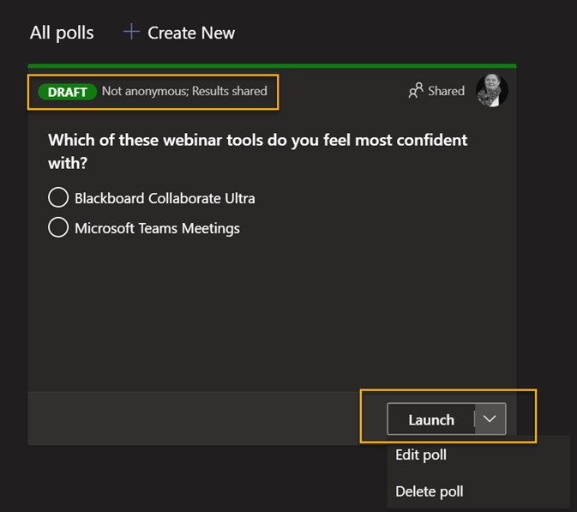Click the 'Not anonymous; Results shared' status text
This screenshot has height=512, width=577.
(x=184, y=91)
